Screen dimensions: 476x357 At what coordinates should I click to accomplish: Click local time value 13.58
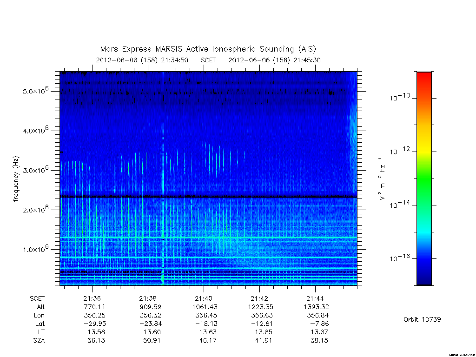pyautogui.click(x=96, y=332)
